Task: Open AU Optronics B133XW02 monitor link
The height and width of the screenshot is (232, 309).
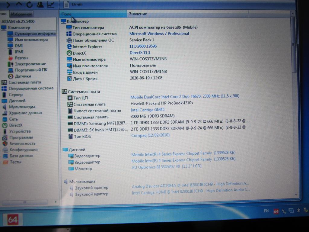Action: tap(167, 167)
